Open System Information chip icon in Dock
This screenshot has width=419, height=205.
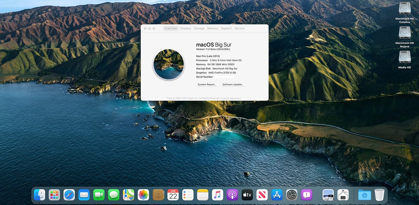[343, 195]
